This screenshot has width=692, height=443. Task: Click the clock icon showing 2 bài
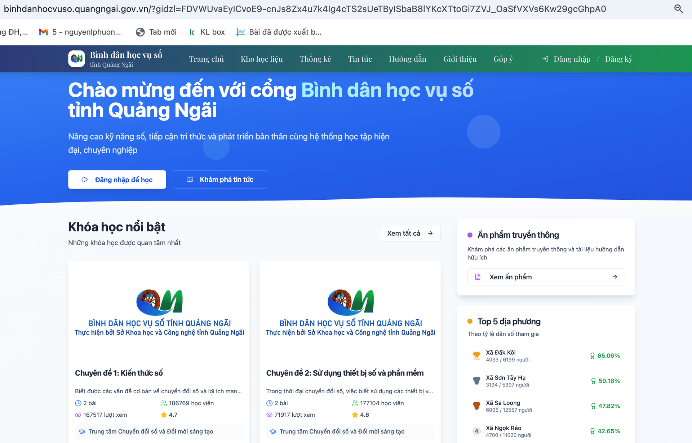79,403
